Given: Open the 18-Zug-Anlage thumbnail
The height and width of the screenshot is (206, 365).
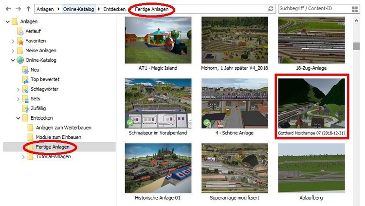Looking at the screenshot, I should coord(311,40).
